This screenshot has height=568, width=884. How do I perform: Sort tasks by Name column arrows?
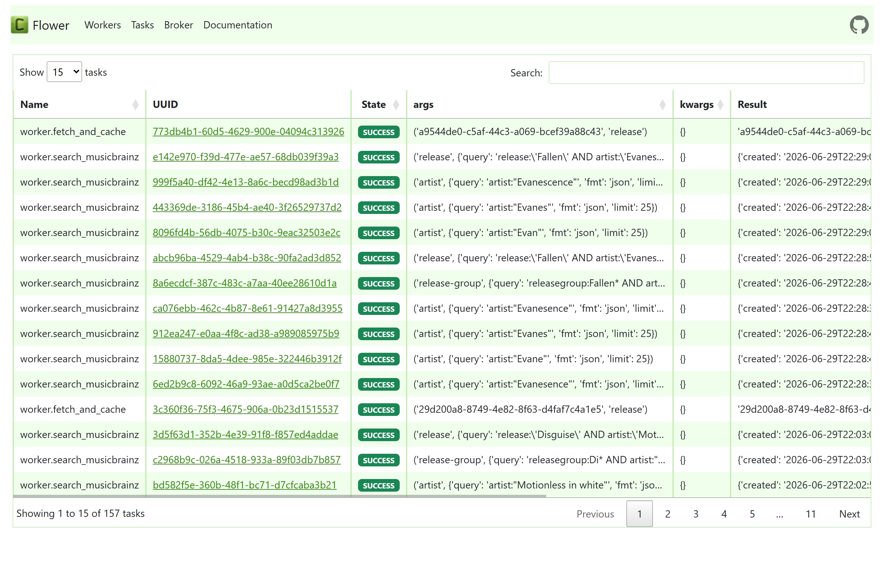pos(135,105)
